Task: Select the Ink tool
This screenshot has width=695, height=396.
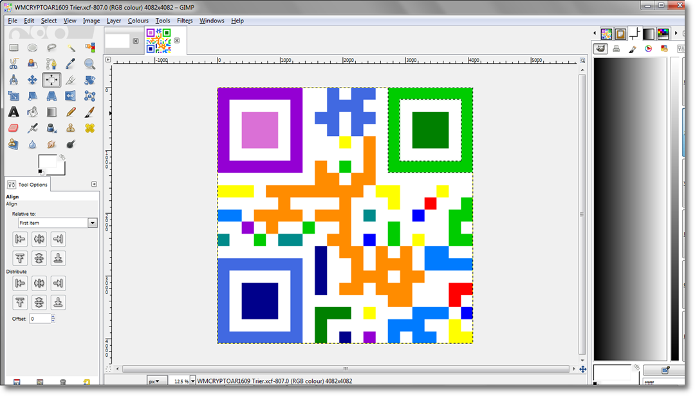Action: click(51, 128)
